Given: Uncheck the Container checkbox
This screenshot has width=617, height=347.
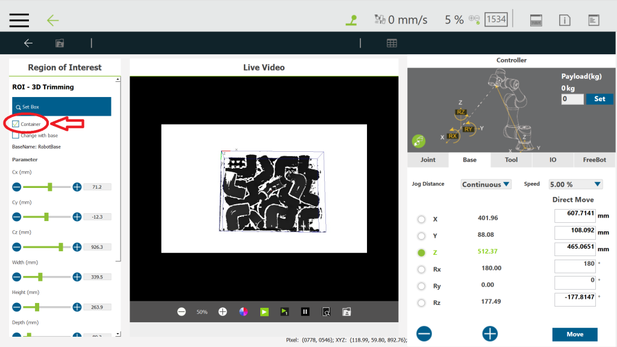Looking at the screenshot, I should pyautogui.click(x=16, y=124).
